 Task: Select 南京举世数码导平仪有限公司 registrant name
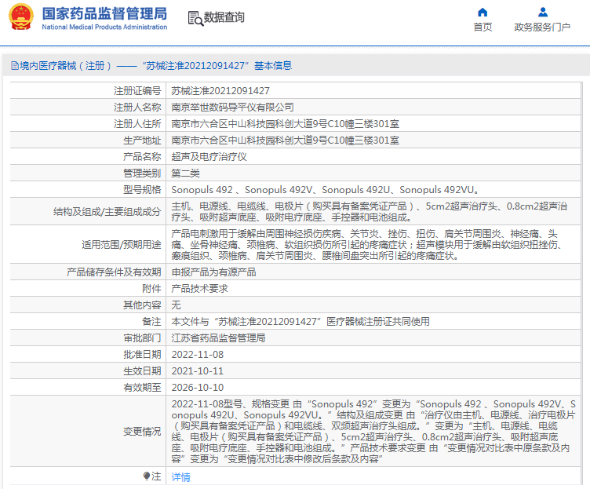pos(232,108)
